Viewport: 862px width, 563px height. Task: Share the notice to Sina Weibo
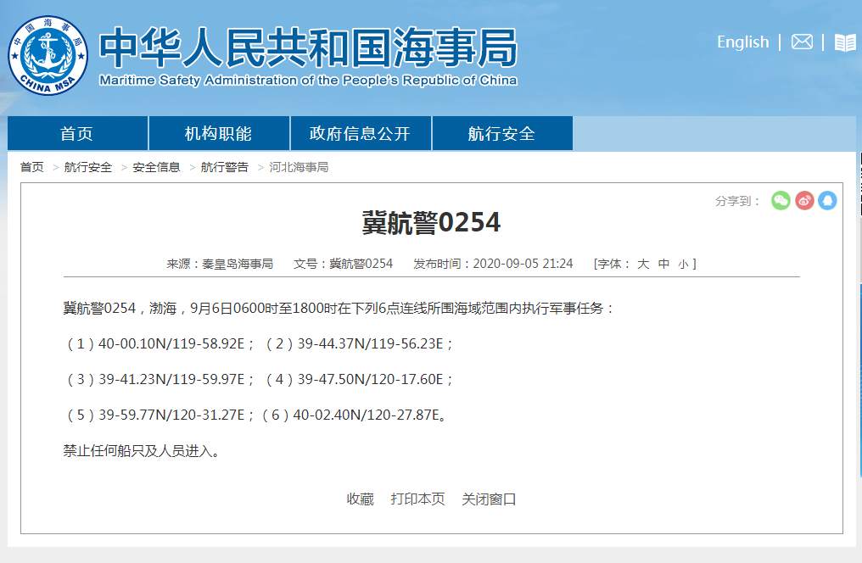pos(803,201)
